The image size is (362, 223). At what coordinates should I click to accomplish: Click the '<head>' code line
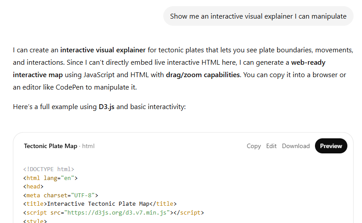pyautogui.click(x=33, y=187)
